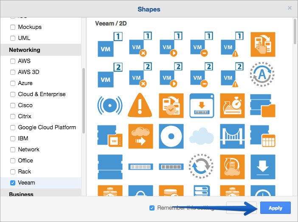The width and height of the screenshot is (298, 222).
Task: Enable the Google Cloud Platform checkbox
Action: (13, 128)
